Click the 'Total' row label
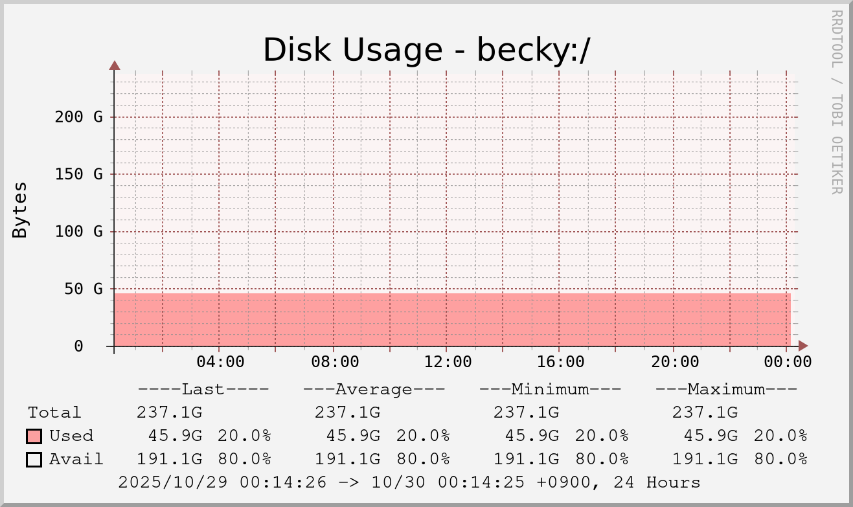The width and height of the screenshot is (853, 507). point(54,412)
